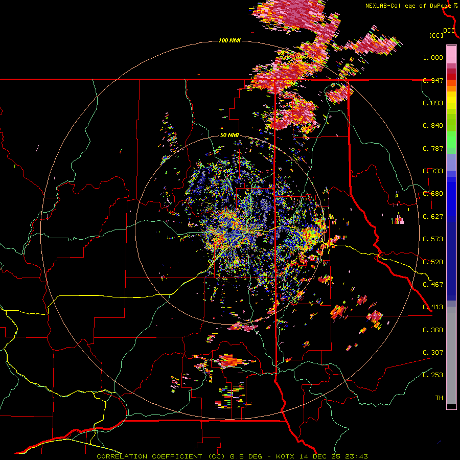The height and width of the screenshot is (460, 460).
Task: Select the DCC label above the color scale
Action: pyautogui.click(x=449, y=31)
